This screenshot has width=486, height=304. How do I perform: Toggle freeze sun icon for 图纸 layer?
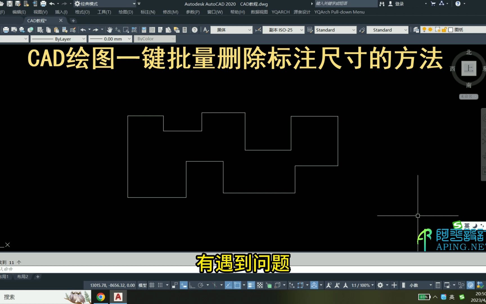point(430,30)
